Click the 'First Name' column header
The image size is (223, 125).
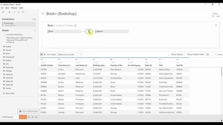coord(64,65)
